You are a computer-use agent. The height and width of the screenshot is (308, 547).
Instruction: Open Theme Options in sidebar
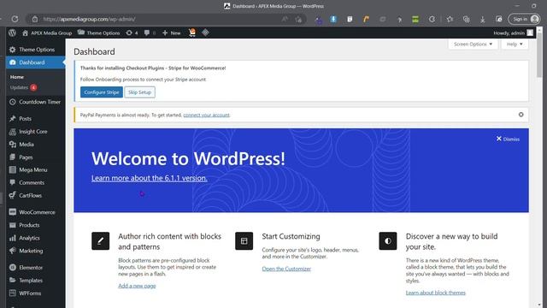click(35, 50)
